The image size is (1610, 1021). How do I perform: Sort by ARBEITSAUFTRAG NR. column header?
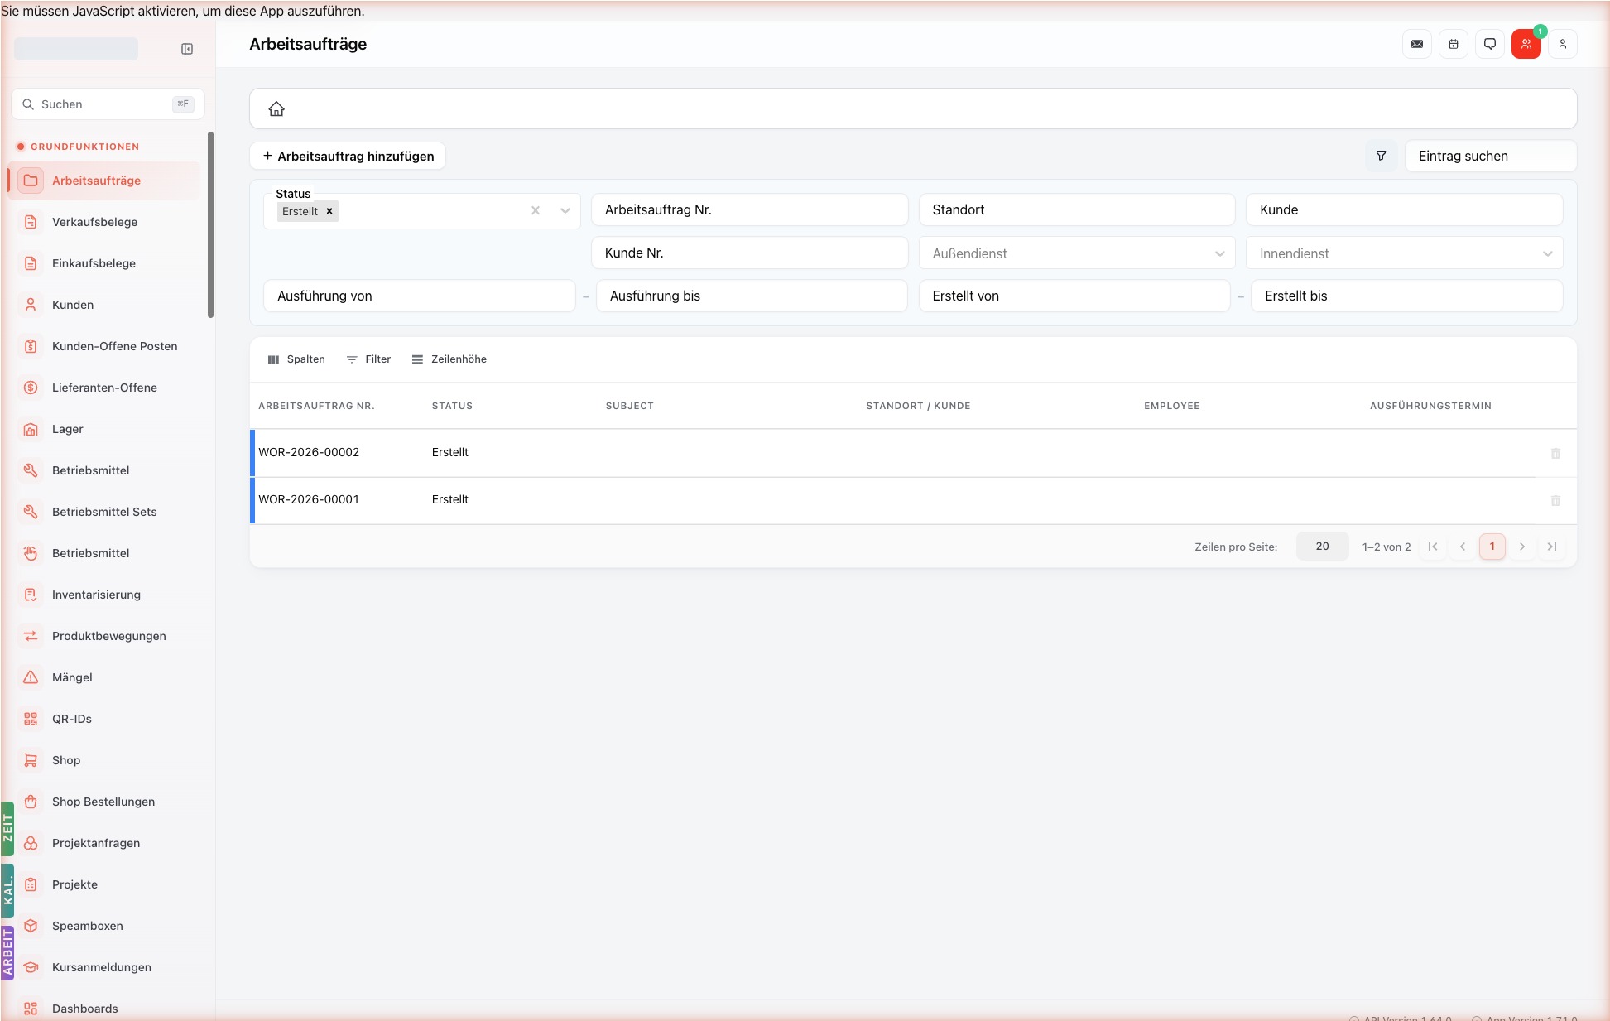point(316,406)
